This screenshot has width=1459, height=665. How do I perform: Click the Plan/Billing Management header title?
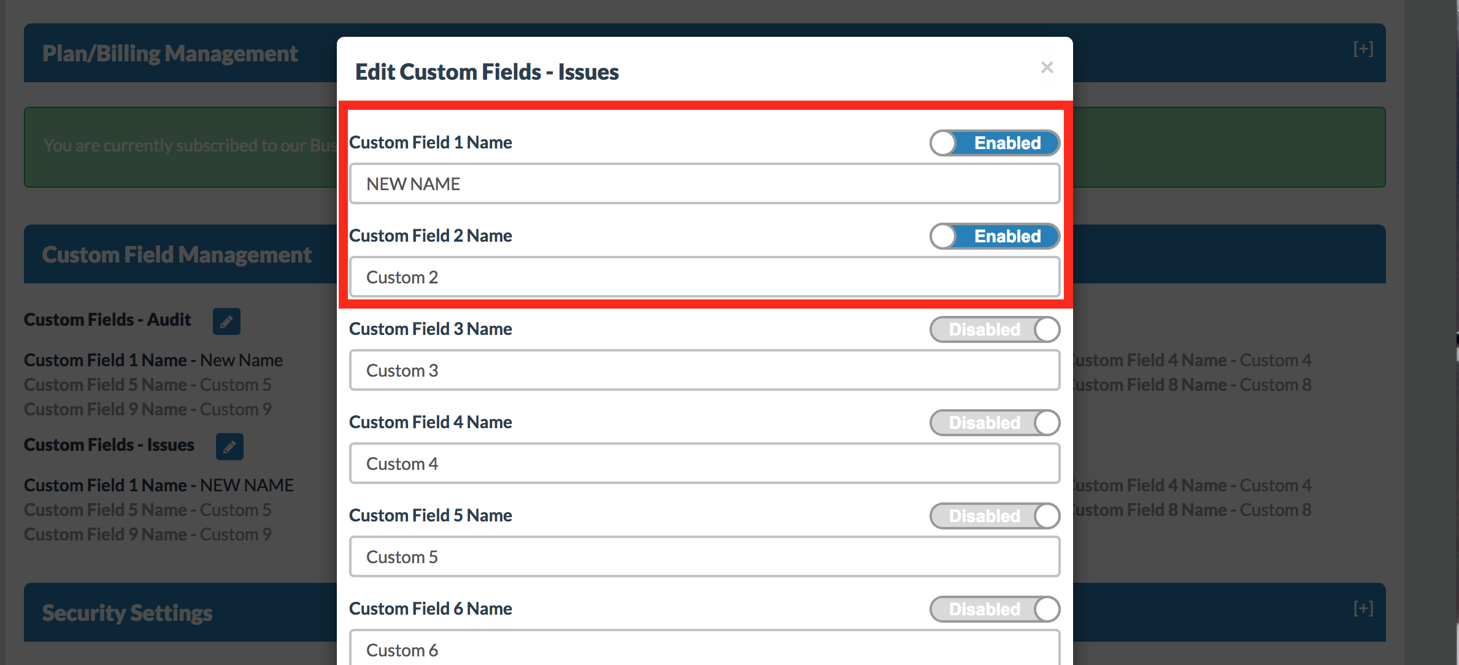click(170, 53)
